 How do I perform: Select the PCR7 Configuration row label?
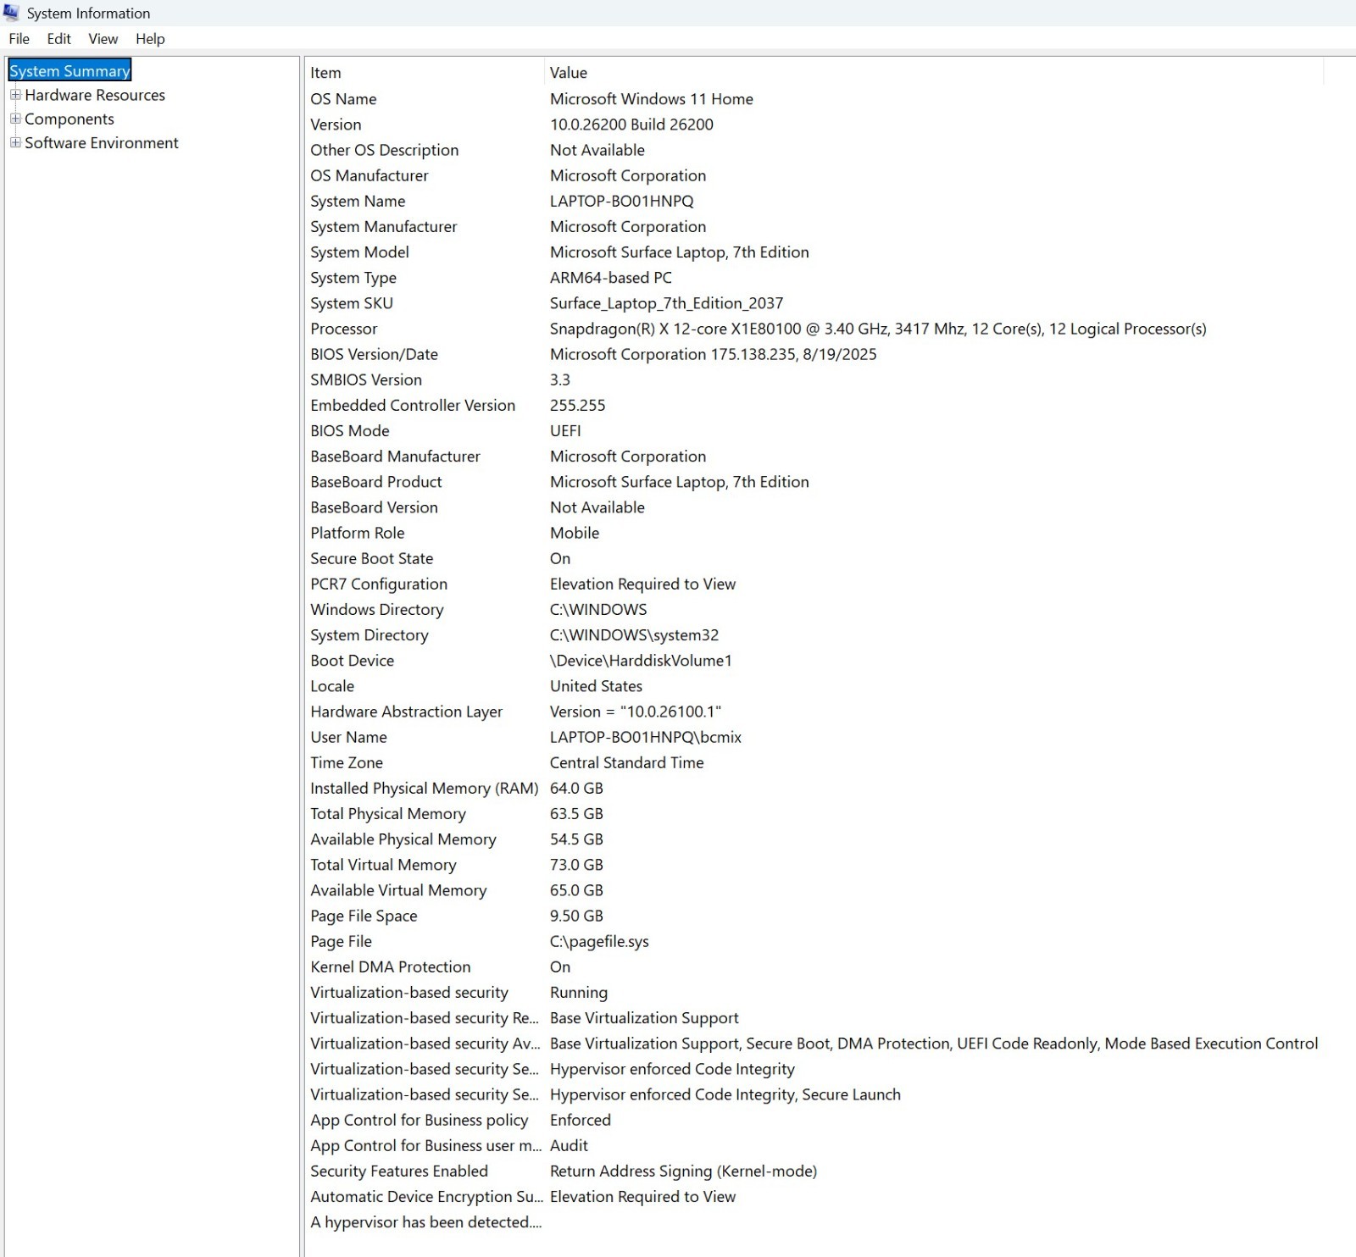click(x=379, y=584)
